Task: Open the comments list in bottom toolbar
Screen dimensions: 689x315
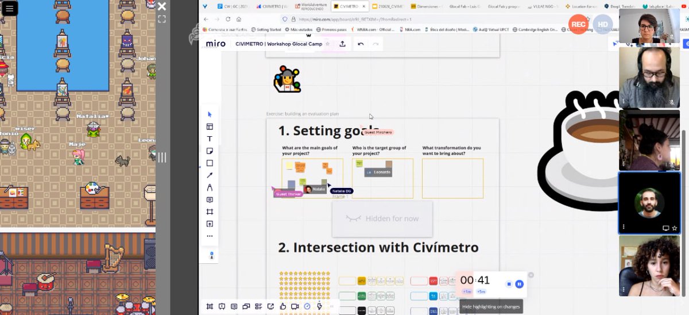Action: 234,306
